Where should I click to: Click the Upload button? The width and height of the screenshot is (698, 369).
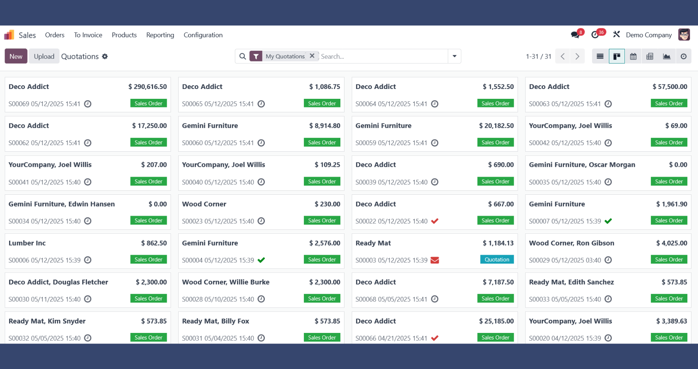coord(44,56)
